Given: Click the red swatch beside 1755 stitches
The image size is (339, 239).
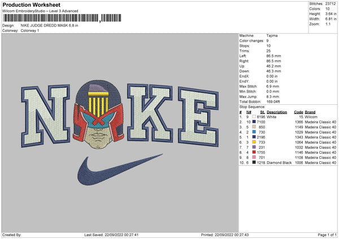Looking at the screenshot, I should [x=254, y=152].
